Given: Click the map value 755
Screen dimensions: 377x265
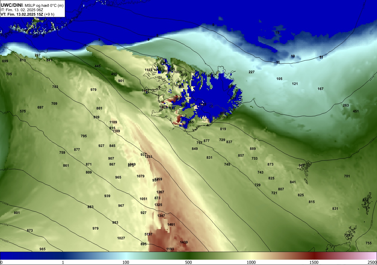Looking at the screenshot, I should [x=368, y=243].
